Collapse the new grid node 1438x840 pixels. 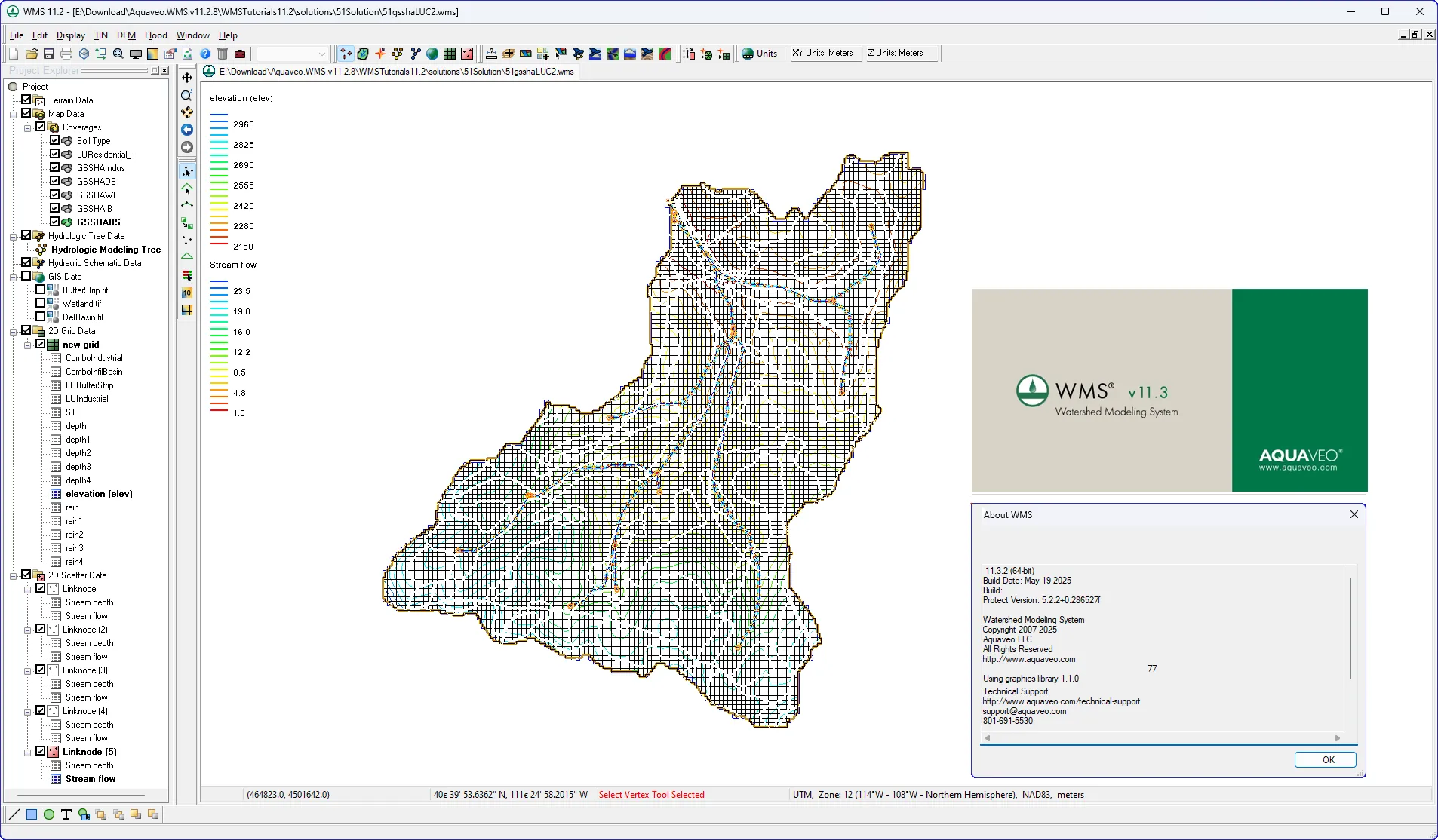point(28,345)
